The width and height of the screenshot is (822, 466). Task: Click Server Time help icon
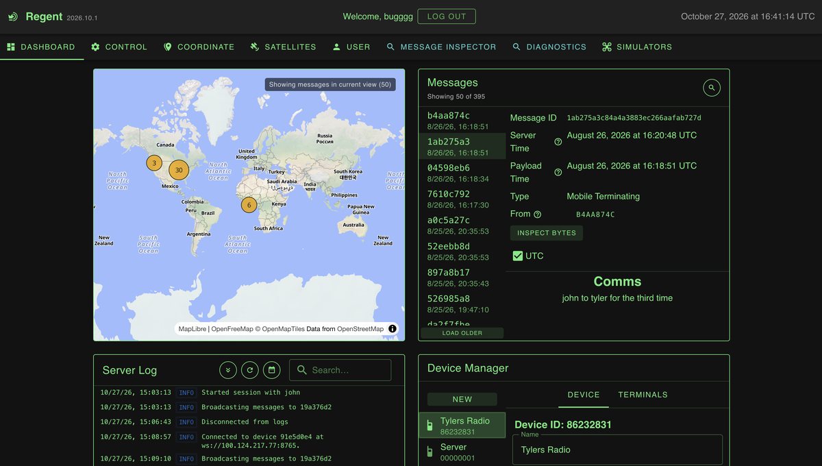click(558, 142)
